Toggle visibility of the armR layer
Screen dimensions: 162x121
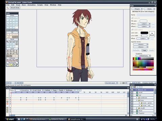[x=132, y=92]
